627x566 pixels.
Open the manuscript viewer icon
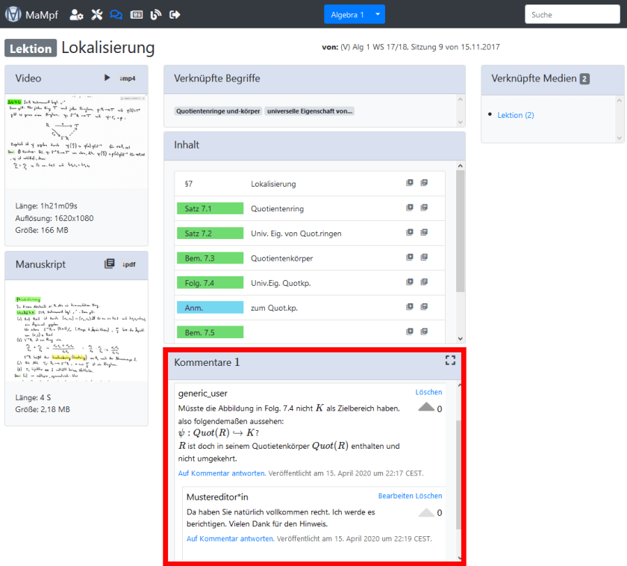pyautogui.click(x=109, y=264)
